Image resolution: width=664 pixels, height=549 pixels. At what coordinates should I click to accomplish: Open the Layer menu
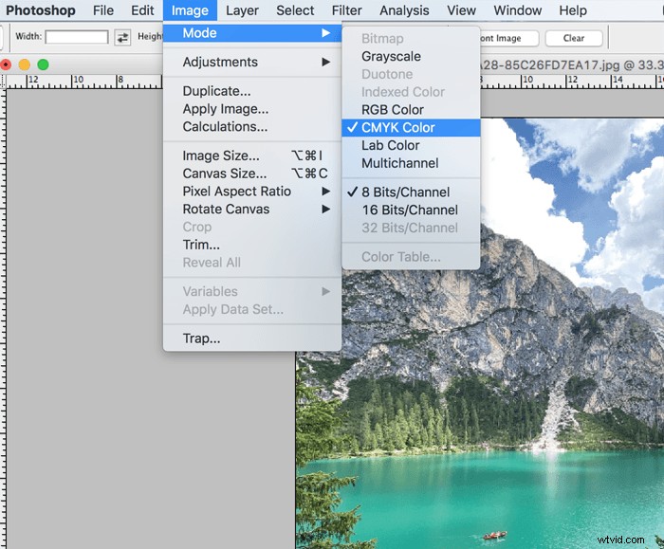[x=242, y=10]
